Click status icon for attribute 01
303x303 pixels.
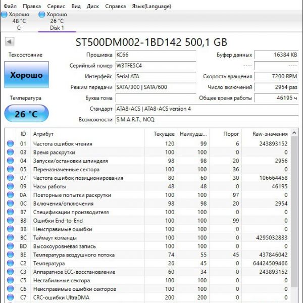pos(10,143)
